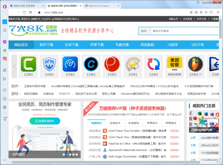This screenshot has height=165, width=223.
Task: Click the site search input field
Action: pyautogui.click(x=185, y=31)
